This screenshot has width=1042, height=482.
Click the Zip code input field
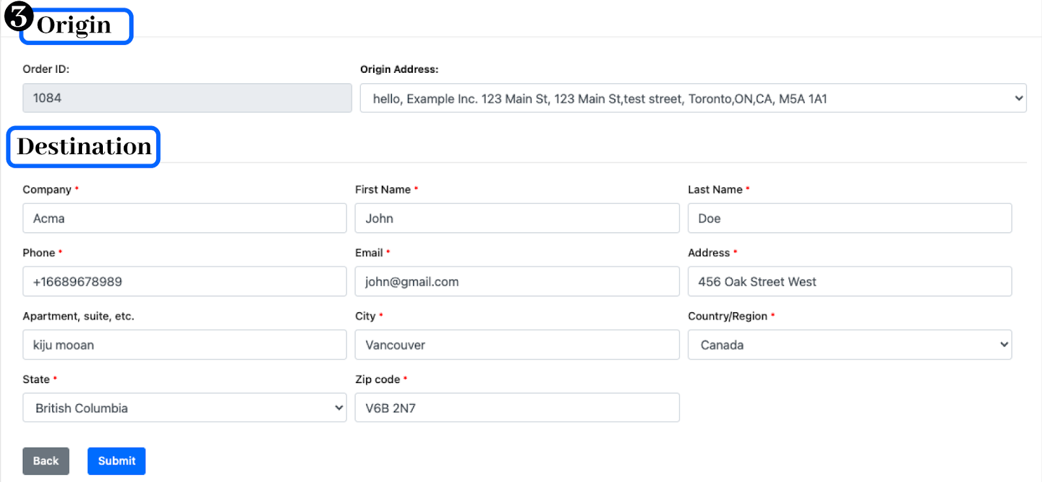click(x=516, y=408)
